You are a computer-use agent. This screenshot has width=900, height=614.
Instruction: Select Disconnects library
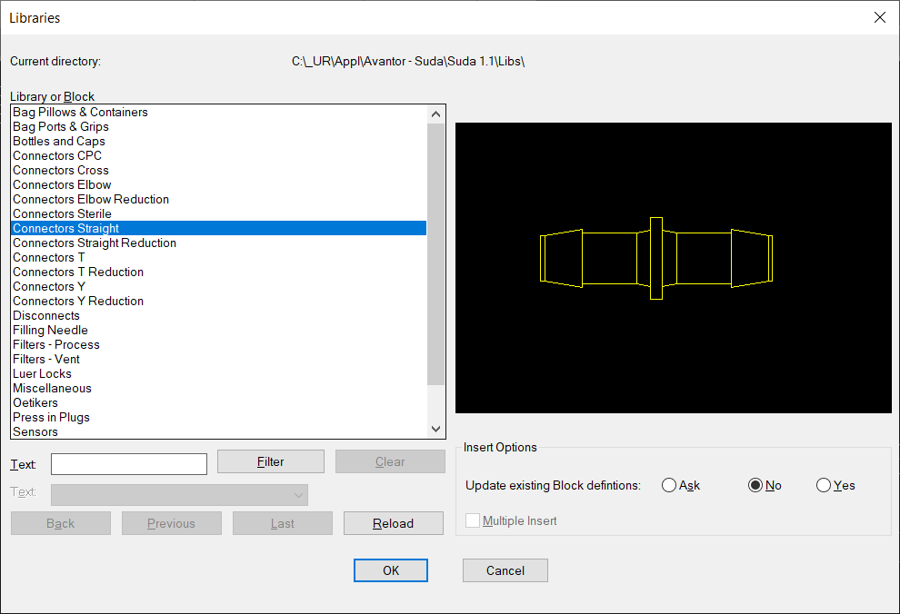(219, 316)
